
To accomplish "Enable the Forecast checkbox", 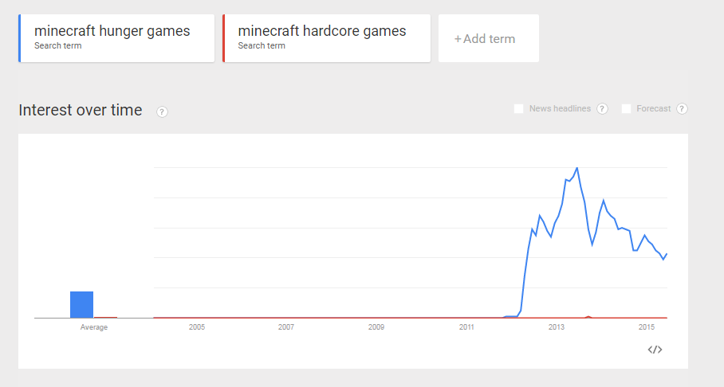I will pos(626,109).
